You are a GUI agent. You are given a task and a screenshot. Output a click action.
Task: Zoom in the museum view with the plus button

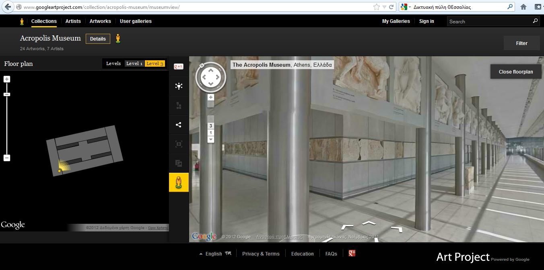211,97
